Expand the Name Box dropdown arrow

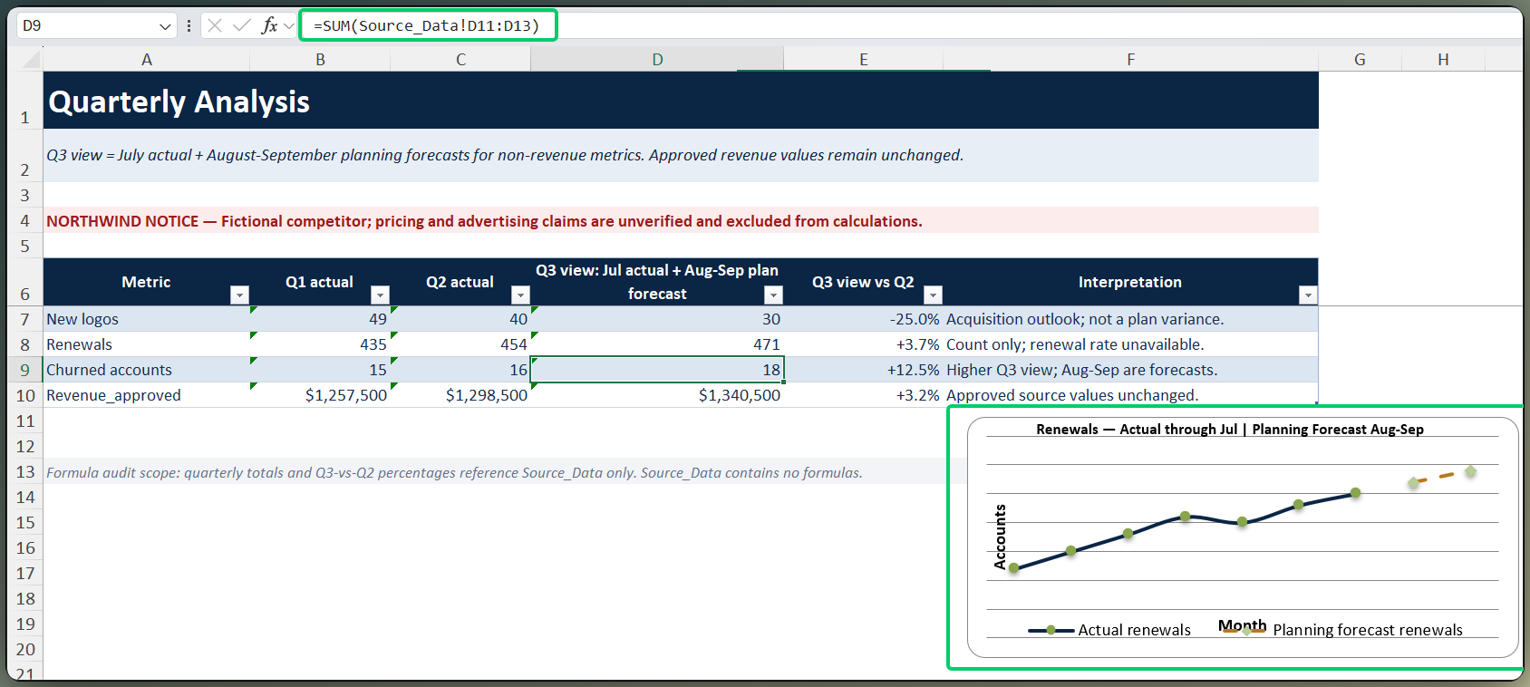165,26
